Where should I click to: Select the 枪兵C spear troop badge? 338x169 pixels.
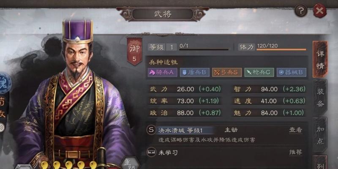click(x=259, y=72)
